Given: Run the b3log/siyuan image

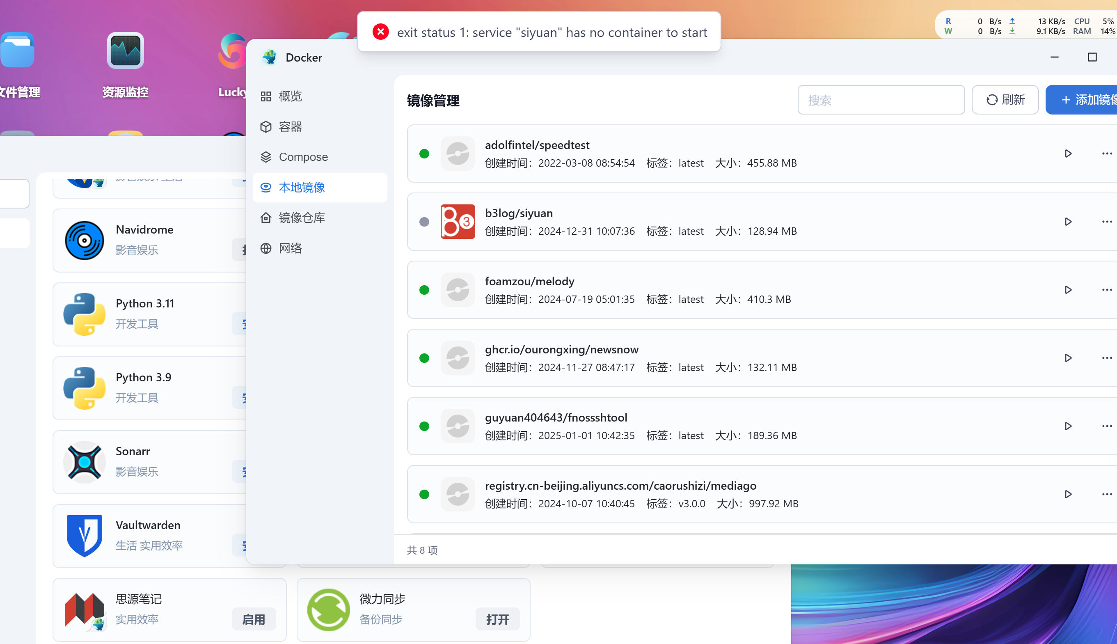Looking at the screenshot, I should point(1068,222).
